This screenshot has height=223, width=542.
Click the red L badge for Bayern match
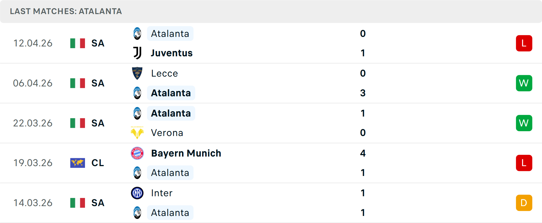click(x=524, y=163)
